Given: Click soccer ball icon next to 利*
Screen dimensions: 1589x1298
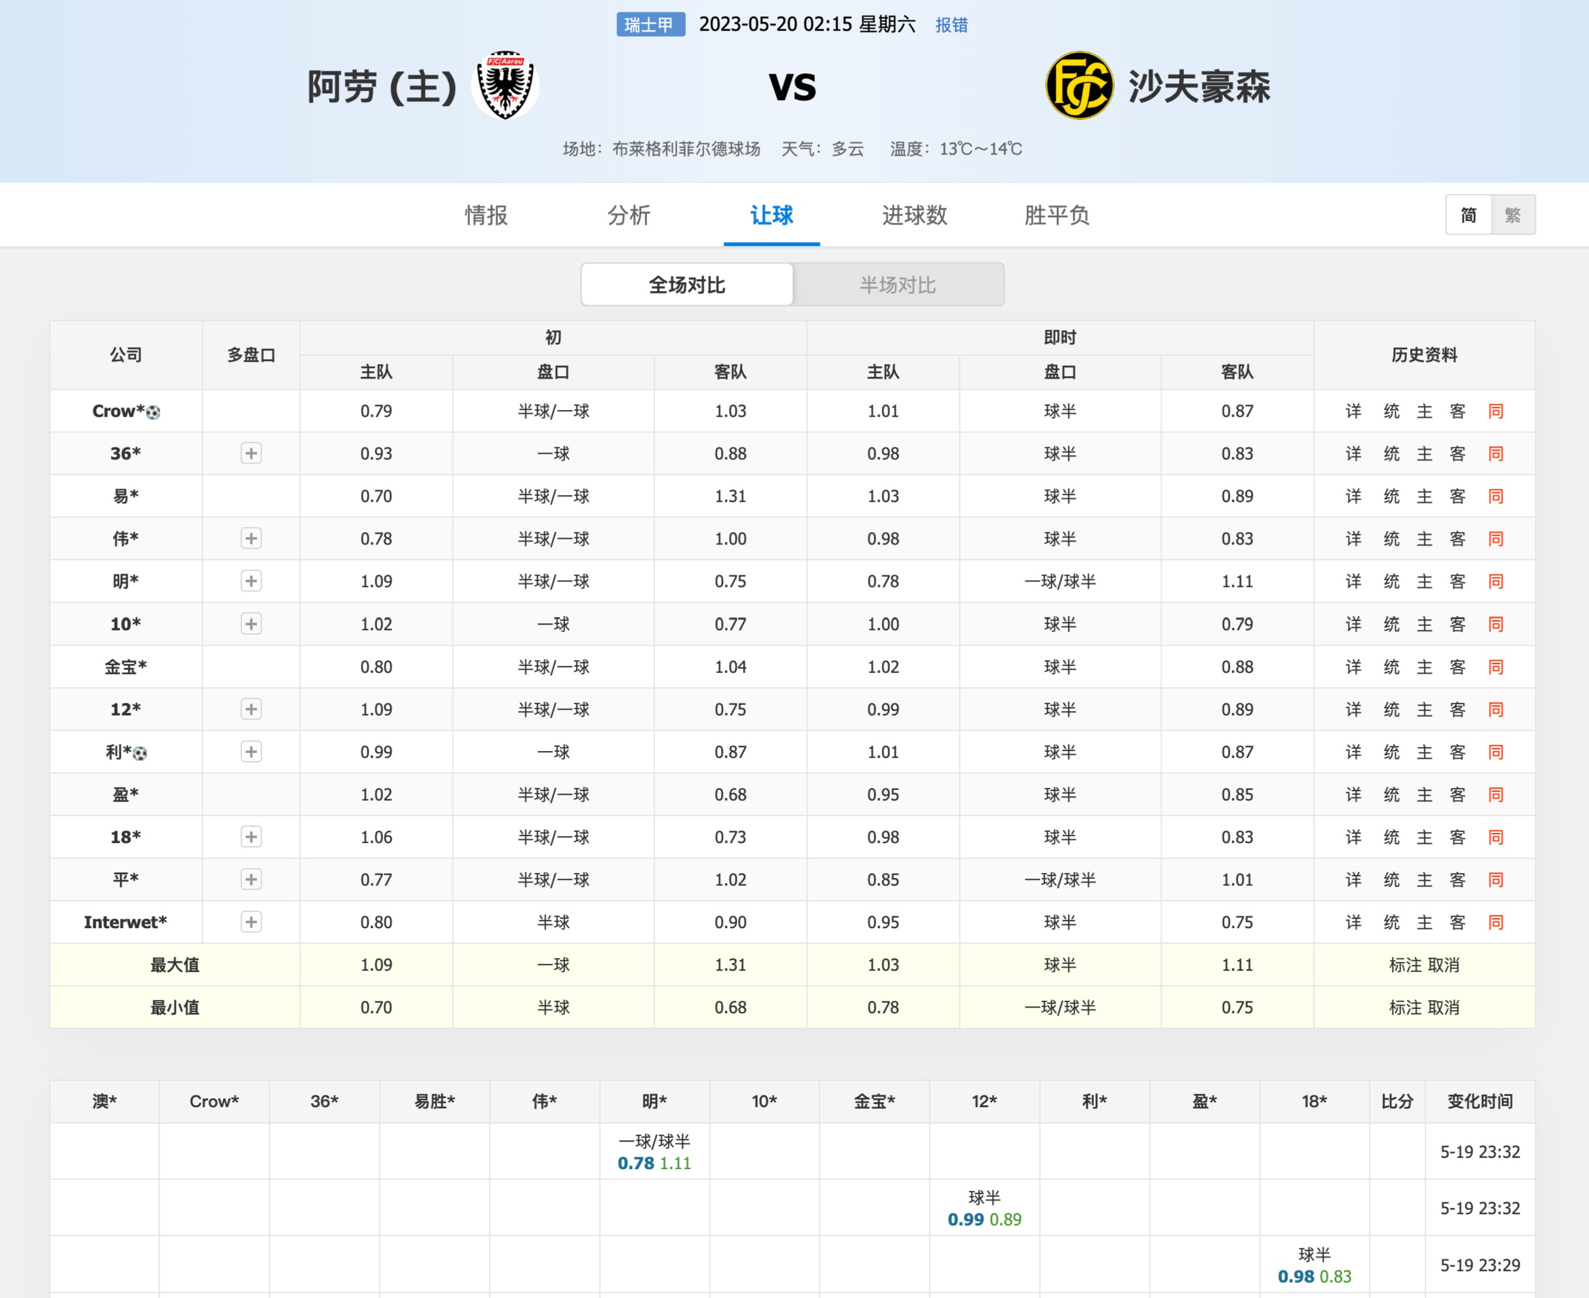Looking at the screenshot, I should tap(140, 753).
